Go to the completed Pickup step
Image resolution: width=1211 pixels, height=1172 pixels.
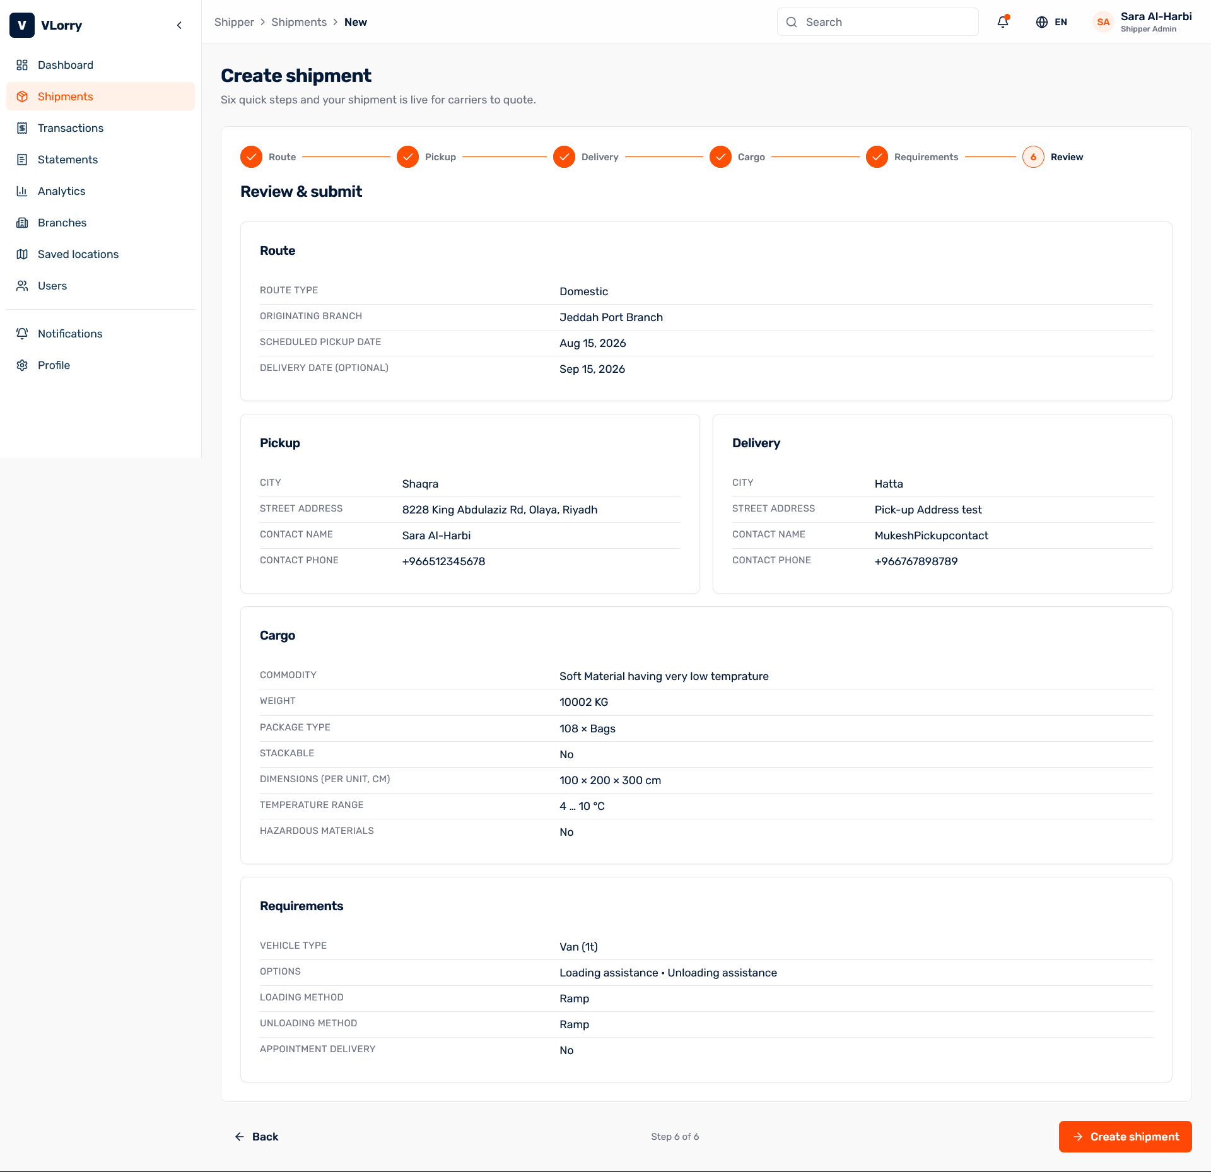pos(426,157)
